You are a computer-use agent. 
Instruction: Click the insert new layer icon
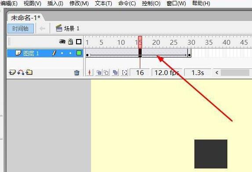(12, 72)
